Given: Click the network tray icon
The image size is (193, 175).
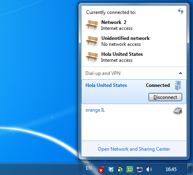Looking at the screenshot, I should point(140,169).
